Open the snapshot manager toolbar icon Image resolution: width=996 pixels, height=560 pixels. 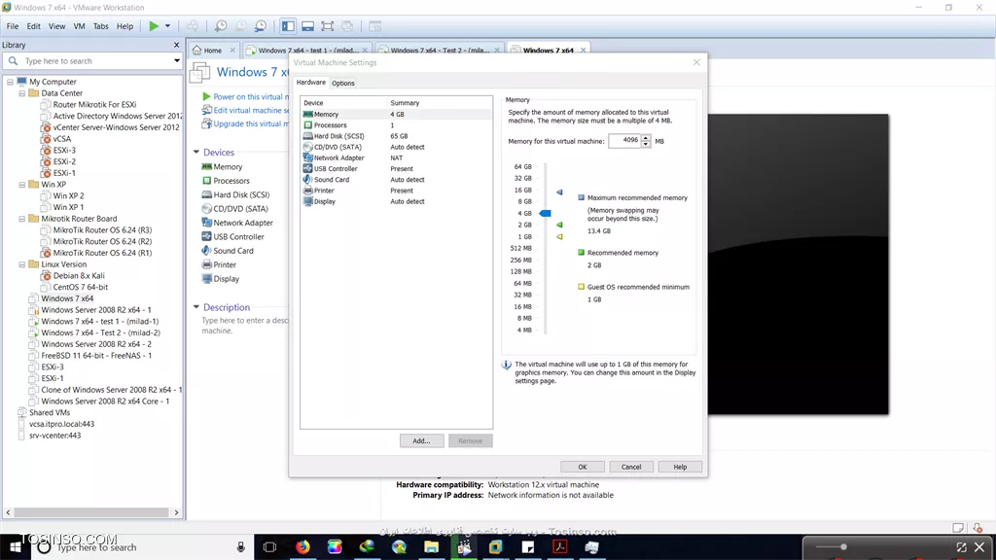(261, 26)
